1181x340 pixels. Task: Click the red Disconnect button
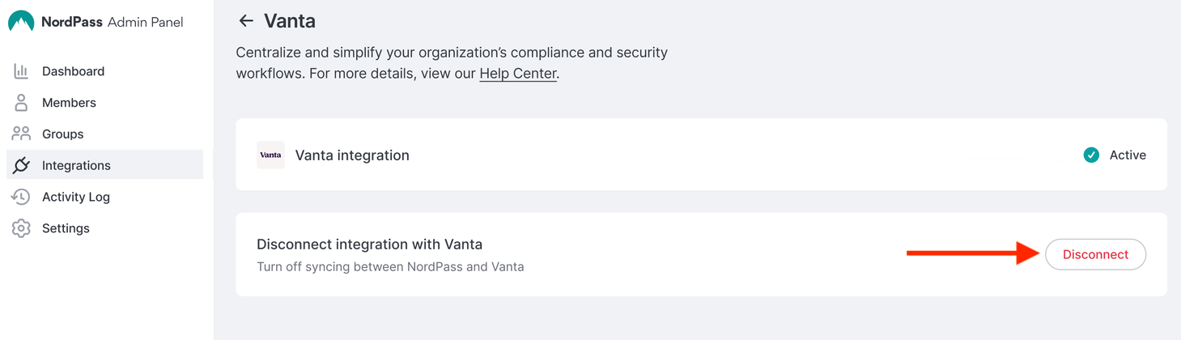1095,254
